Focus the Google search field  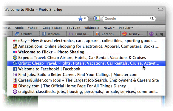[126, 18]
